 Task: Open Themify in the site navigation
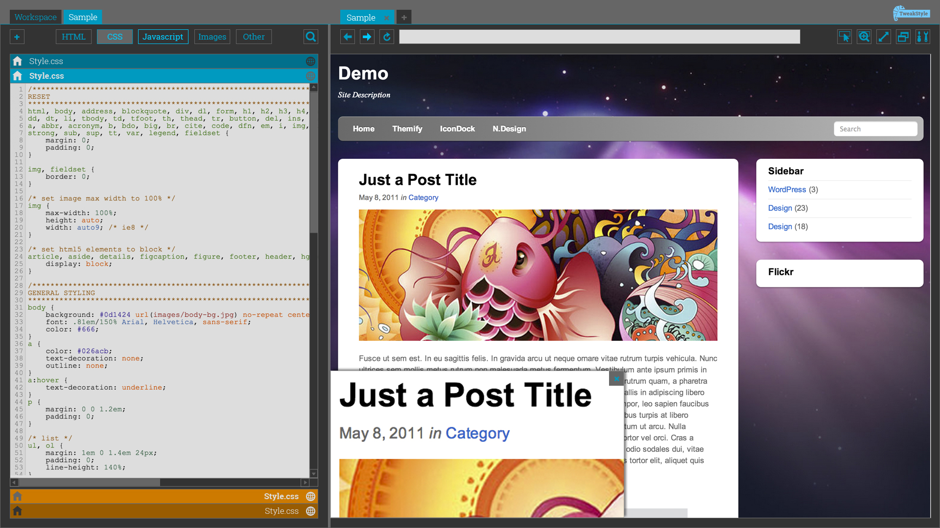407,129
